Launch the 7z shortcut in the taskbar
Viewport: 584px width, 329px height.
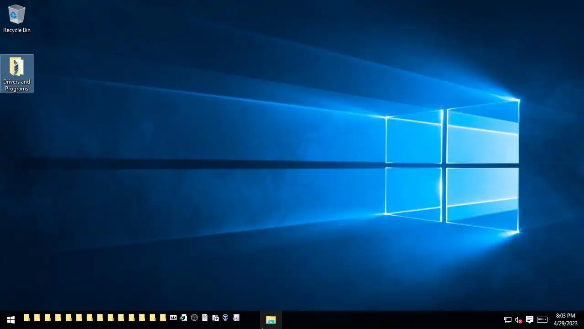click(173, 318)
